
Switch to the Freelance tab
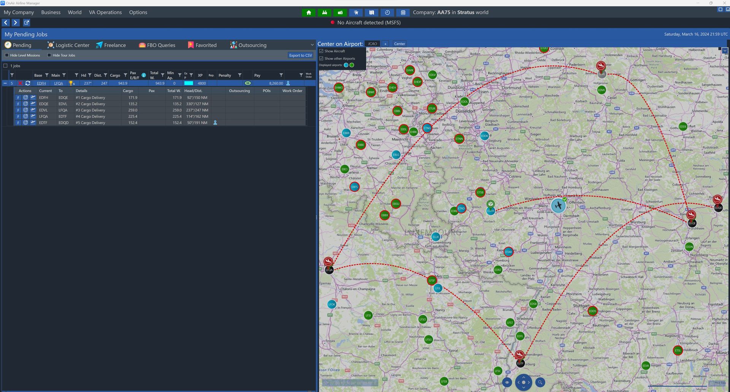point(111,45)
